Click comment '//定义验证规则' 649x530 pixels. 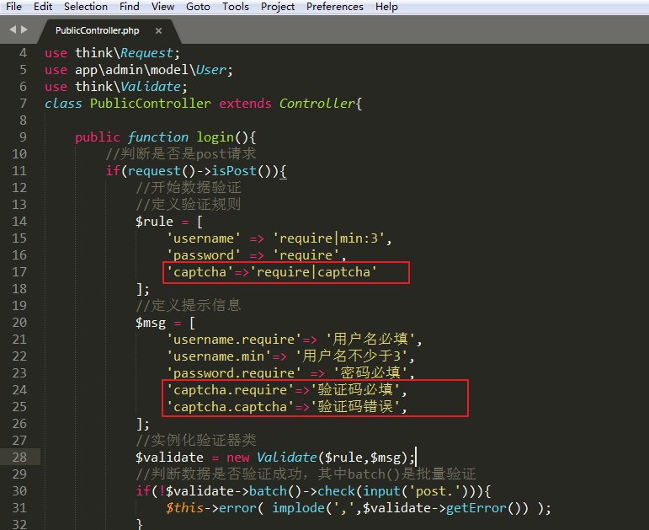[x=189, y=205]
